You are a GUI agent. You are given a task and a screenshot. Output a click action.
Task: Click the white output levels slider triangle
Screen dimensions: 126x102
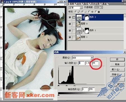tap(105, 95)
